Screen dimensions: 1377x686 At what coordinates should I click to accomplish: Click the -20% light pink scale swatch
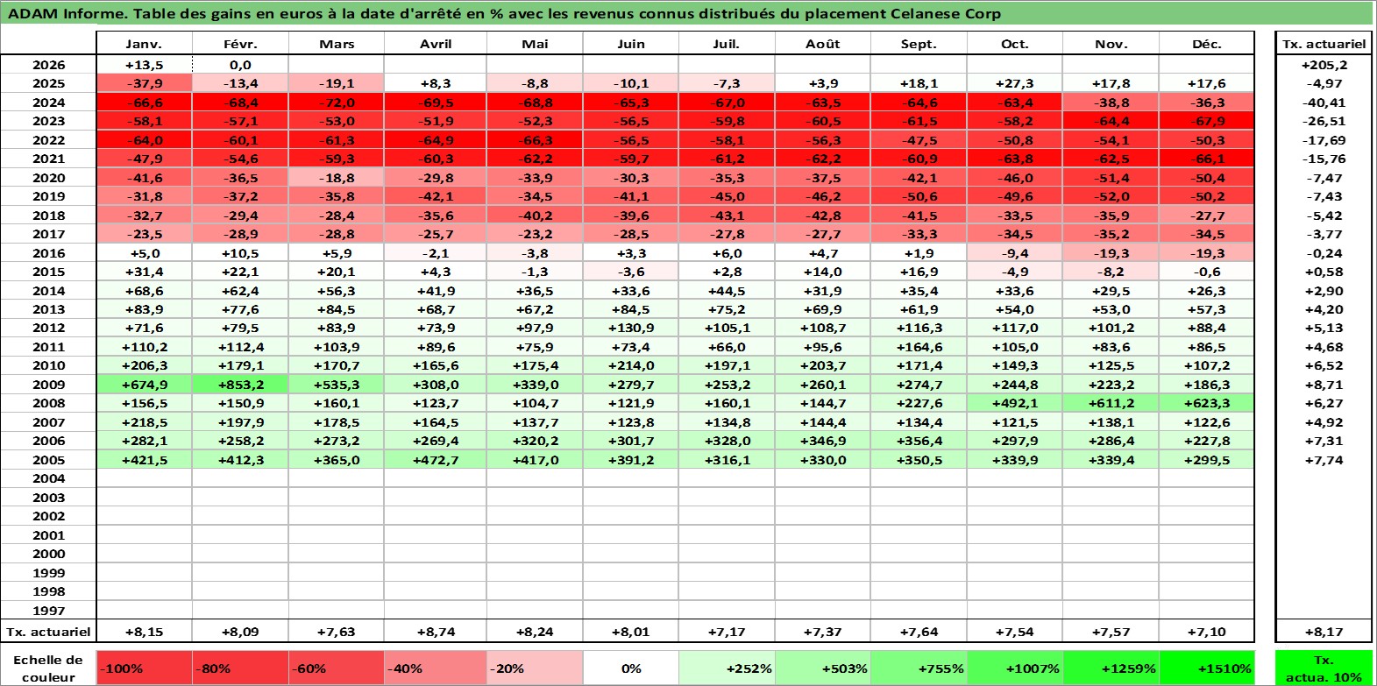click(x=535, y=668)
